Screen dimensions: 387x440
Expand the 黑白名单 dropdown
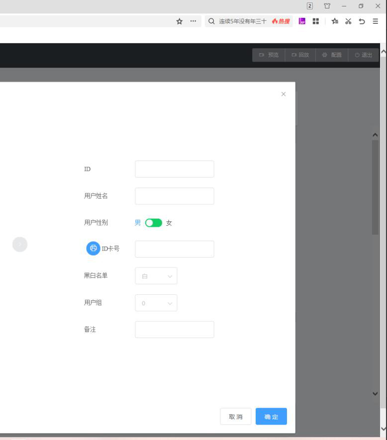pyautogui.click(x=156, y=276)
